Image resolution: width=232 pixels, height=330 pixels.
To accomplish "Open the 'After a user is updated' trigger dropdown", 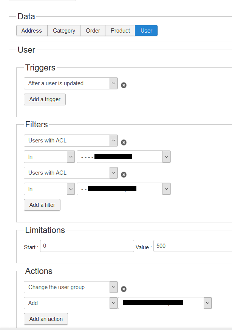I will point(71,83).
